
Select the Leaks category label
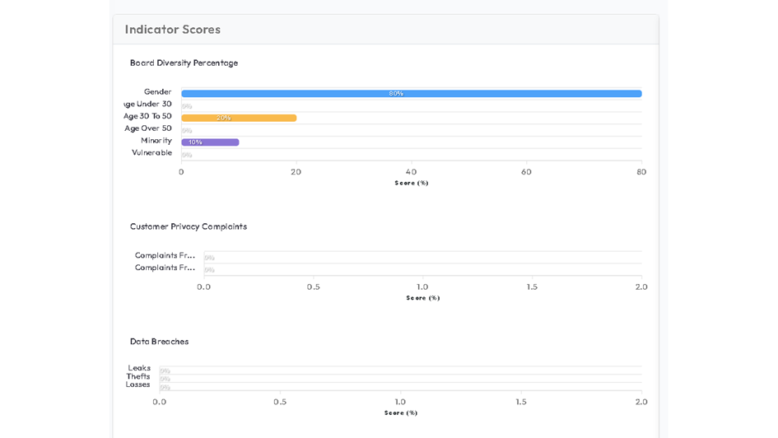coord(139,368)
